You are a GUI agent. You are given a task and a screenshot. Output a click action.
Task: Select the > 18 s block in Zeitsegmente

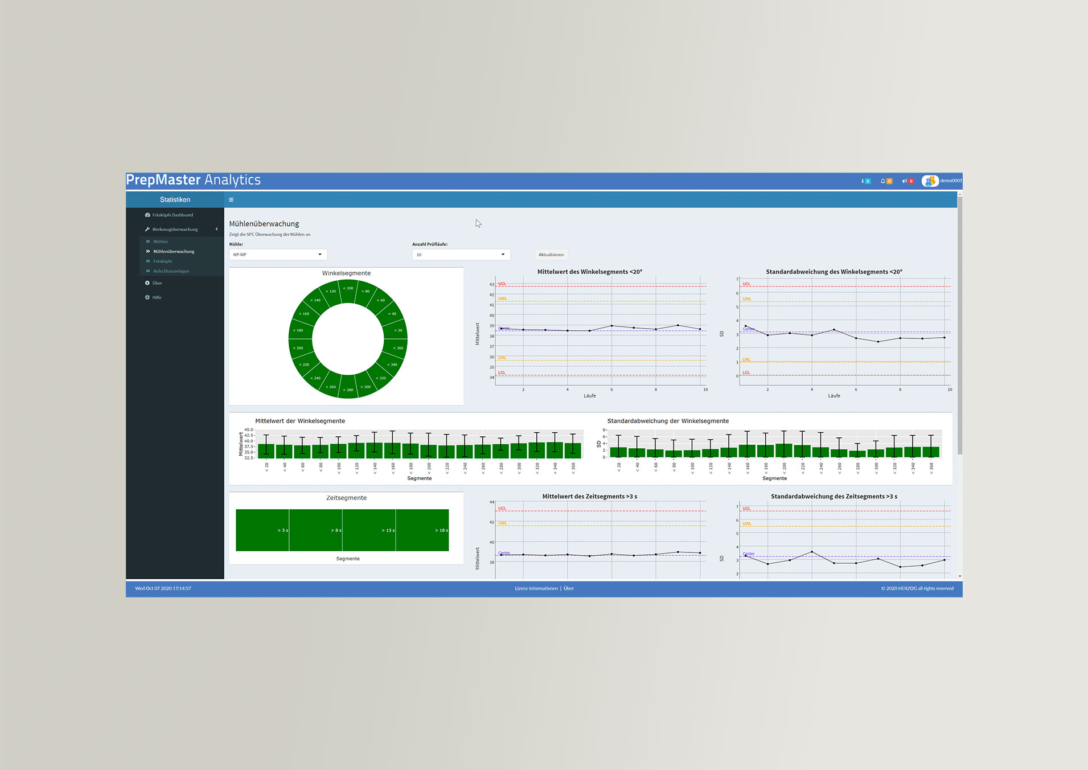pos(422,530)
